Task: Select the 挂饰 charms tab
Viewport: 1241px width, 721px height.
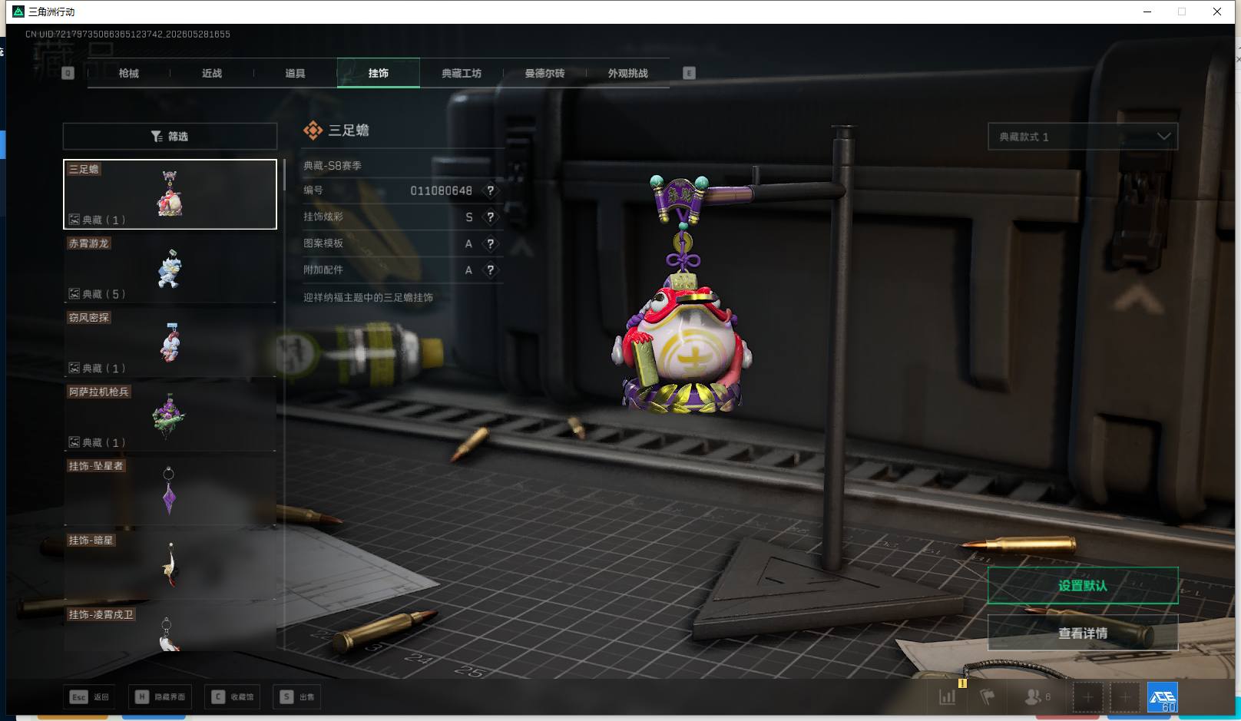Action: click(x=379, y=73)
